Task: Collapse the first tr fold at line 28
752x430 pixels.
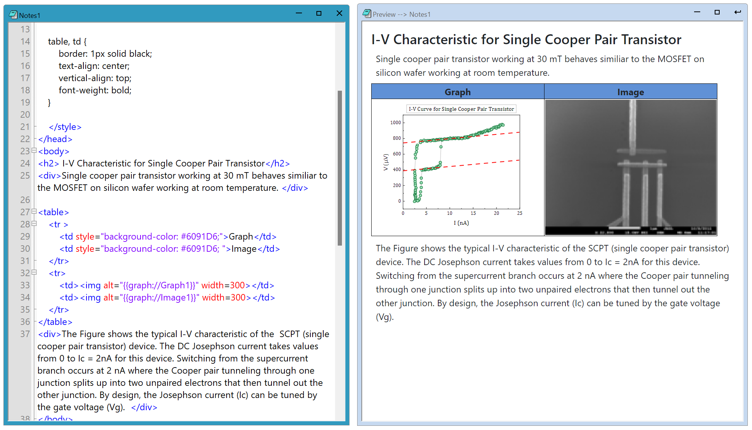Action: click(x=34, y=224)
